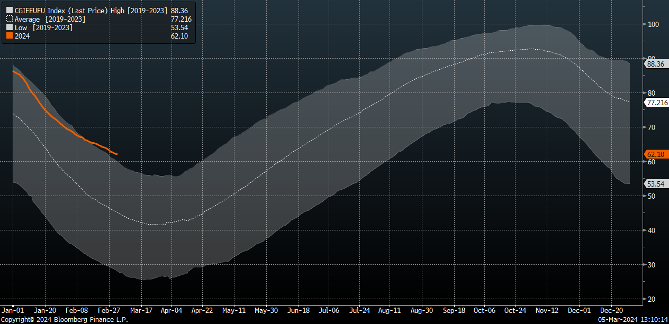Screen dimensions: 669x324
Task: Click the 77.216 value in the legend
Action: click(x=181, y=19)
